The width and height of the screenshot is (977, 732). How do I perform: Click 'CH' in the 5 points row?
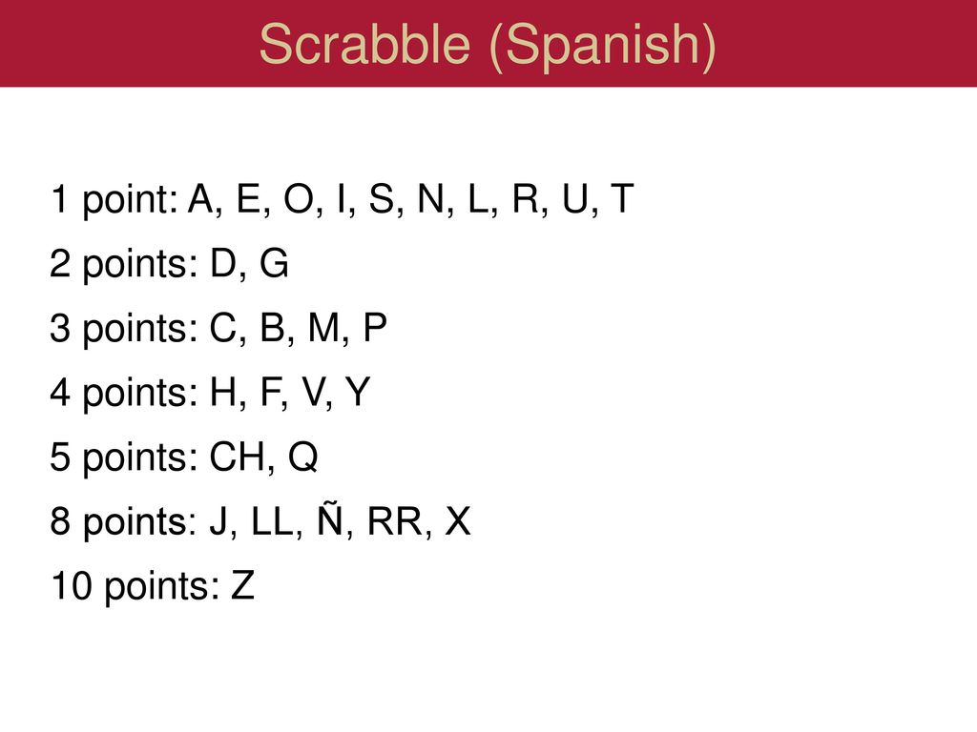pyautogui.click(x=237, y=457)
